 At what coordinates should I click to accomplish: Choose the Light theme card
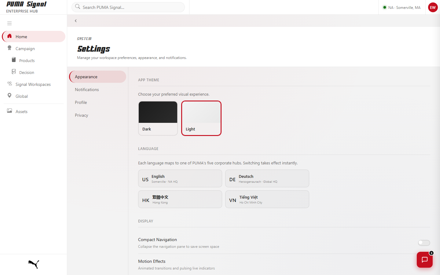[201, 118]
